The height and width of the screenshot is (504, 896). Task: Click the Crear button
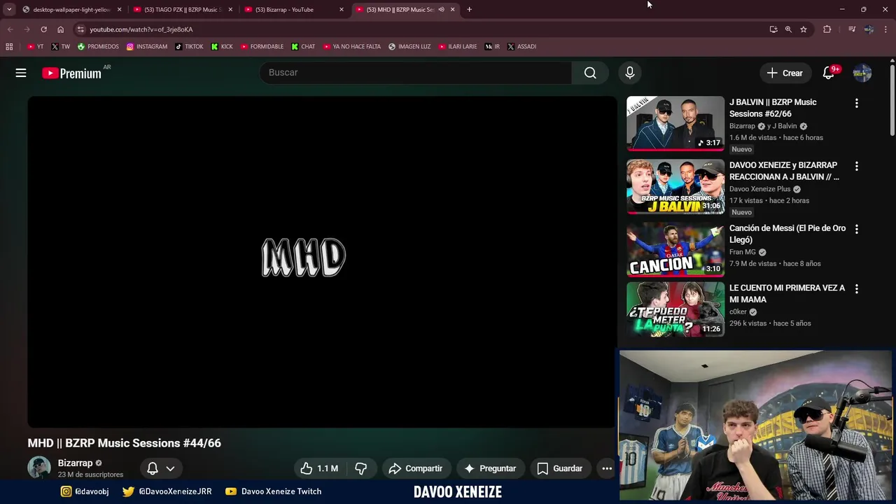point(785,73)
